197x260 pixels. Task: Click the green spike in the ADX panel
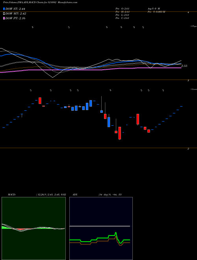tap(115, 234)
